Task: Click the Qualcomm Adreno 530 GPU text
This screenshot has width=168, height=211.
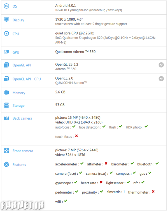Action: click(x=76, y=52)
